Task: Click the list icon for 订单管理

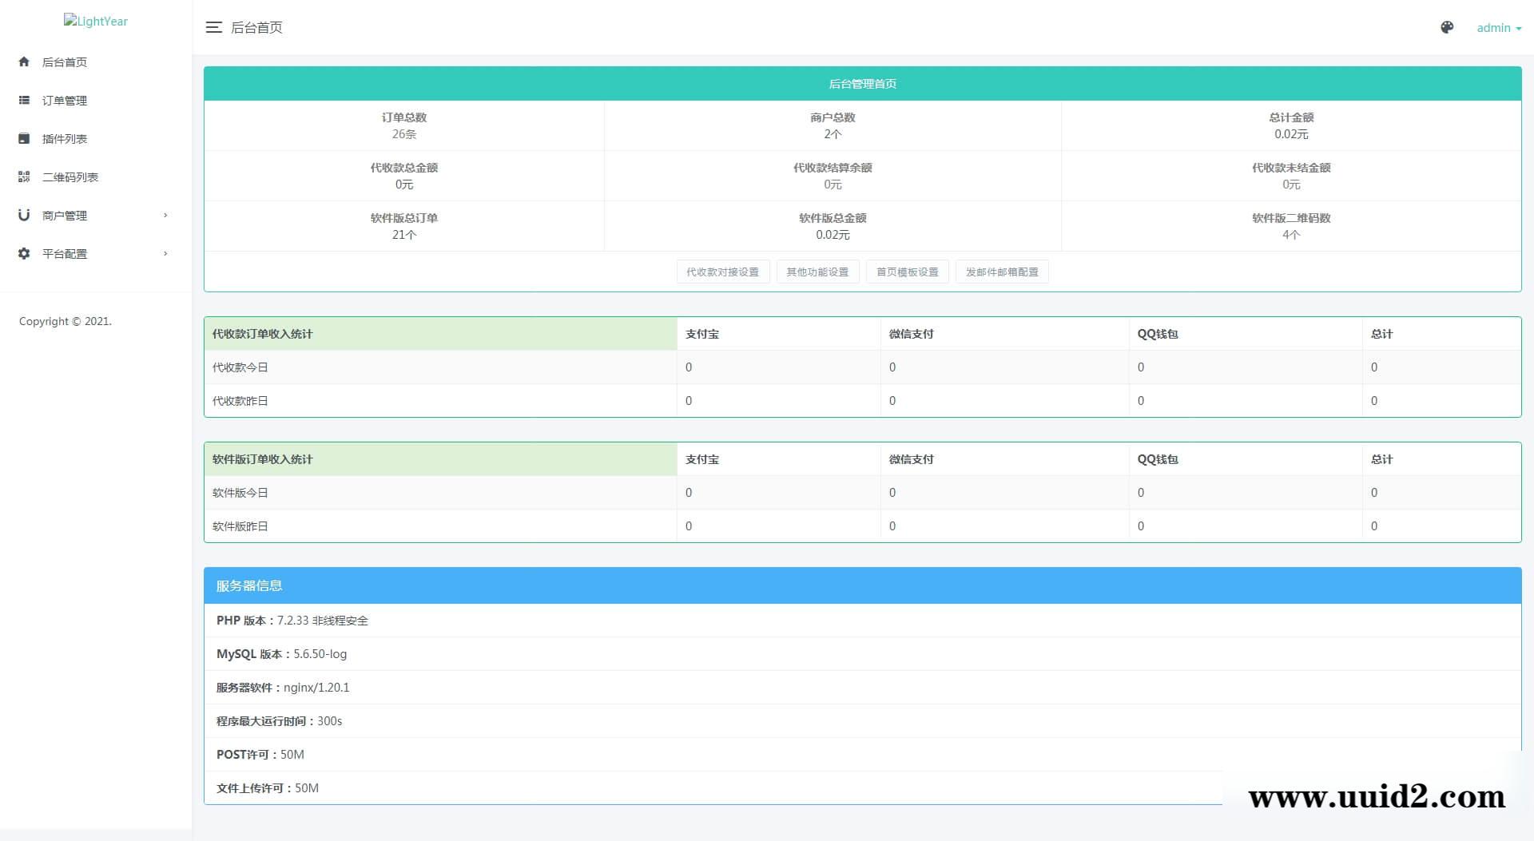Action: pyautogui.click(x=24, y=100)
